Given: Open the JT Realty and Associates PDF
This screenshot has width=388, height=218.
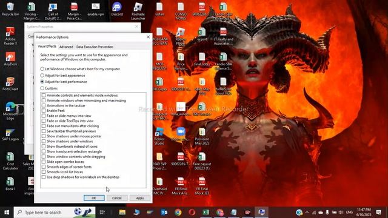Looking at the screenshot, I should pos(224,36).
